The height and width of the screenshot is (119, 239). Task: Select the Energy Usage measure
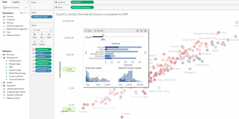[x=14, y=64]
